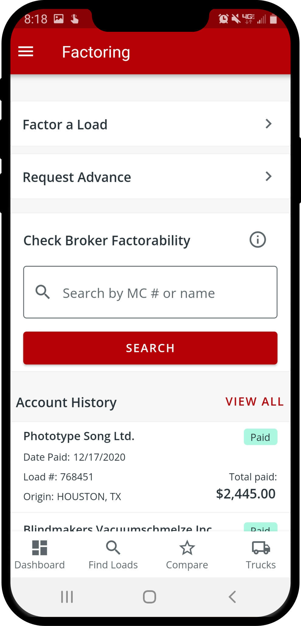Open the hamburger navigation menu
Screen dimensions: 301x626
(26, 52)
